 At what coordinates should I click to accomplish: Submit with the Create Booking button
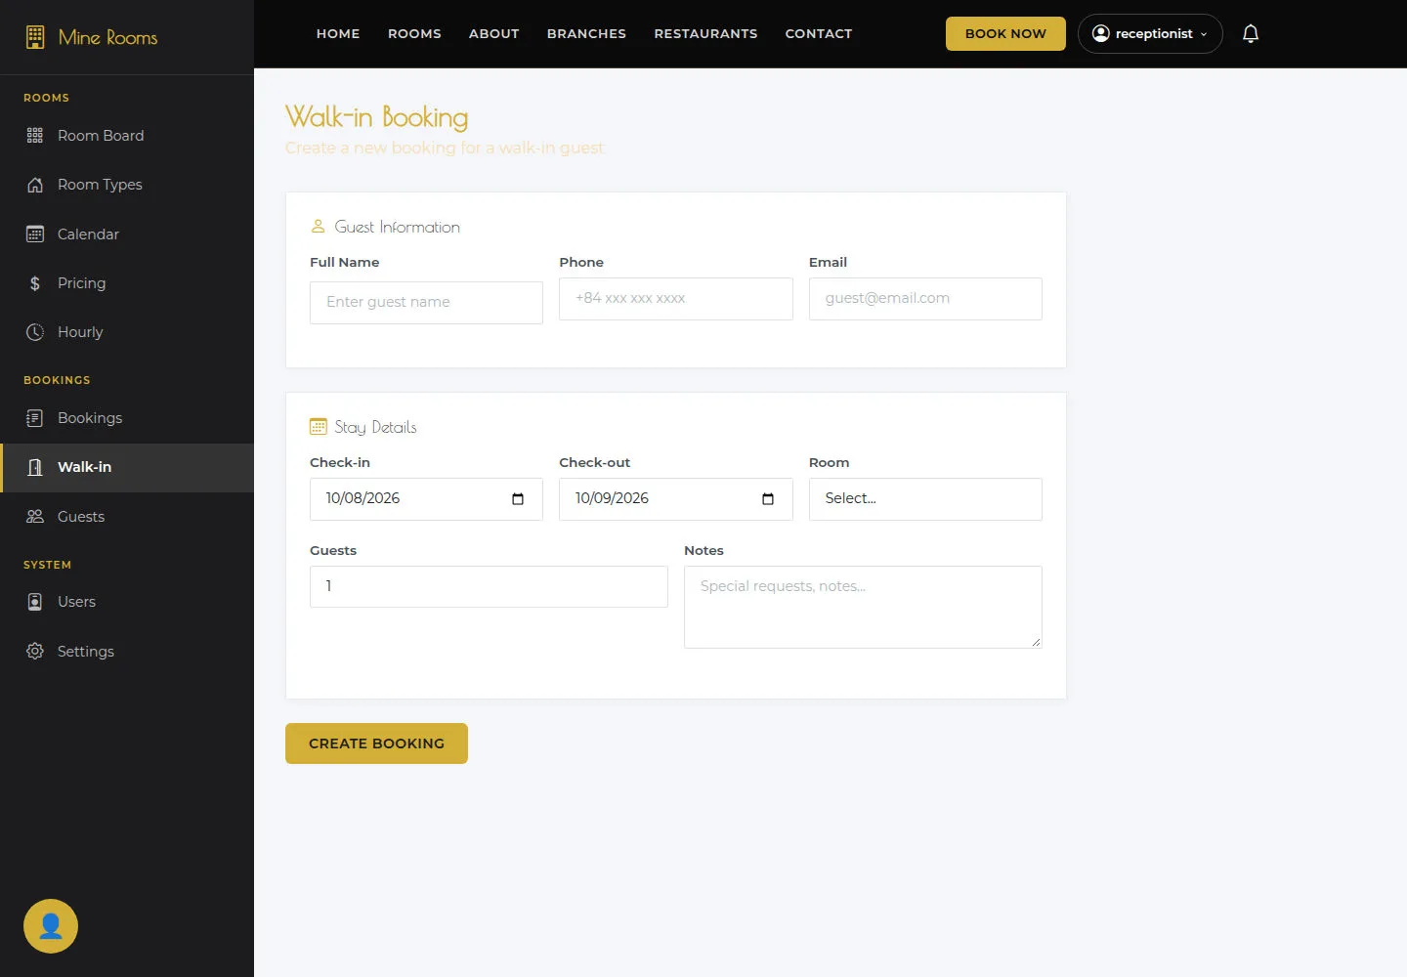[x=376, y=743]
